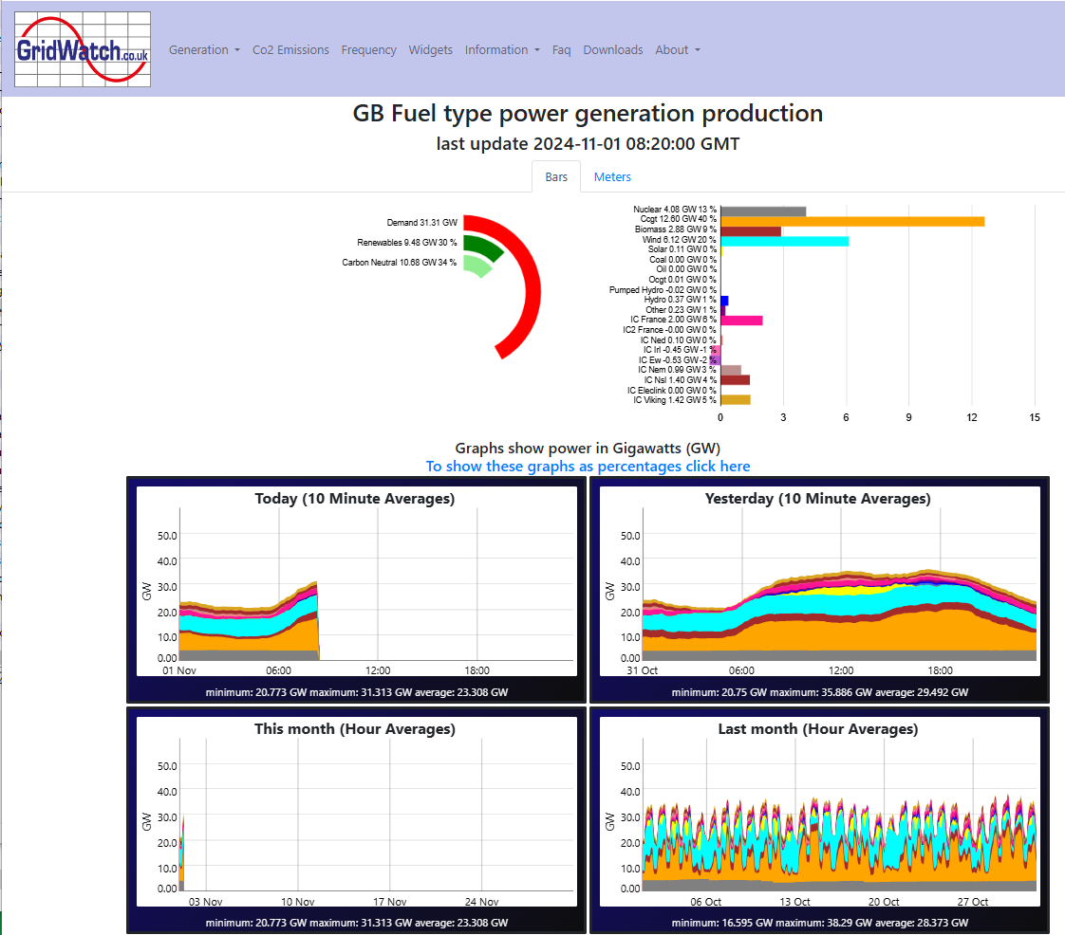Switch to the Meters tab
Image resolution: width=1065 pixels, height=935 pixels.
click(612, 176)
